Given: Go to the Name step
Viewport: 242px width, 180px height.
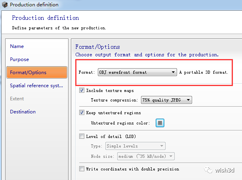Looking at the screenshot, I should (17, 46).
